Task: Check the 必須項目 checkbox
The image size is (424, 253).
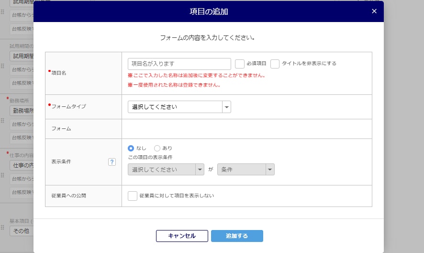Action: point(240,64)
